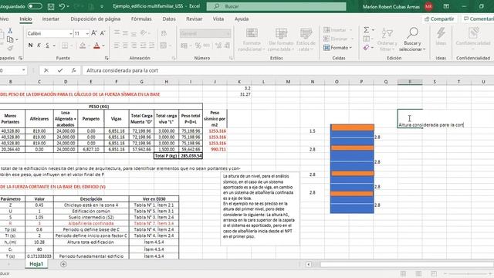
Task: Click the Format Painter brush
Action: coord(10,48)
